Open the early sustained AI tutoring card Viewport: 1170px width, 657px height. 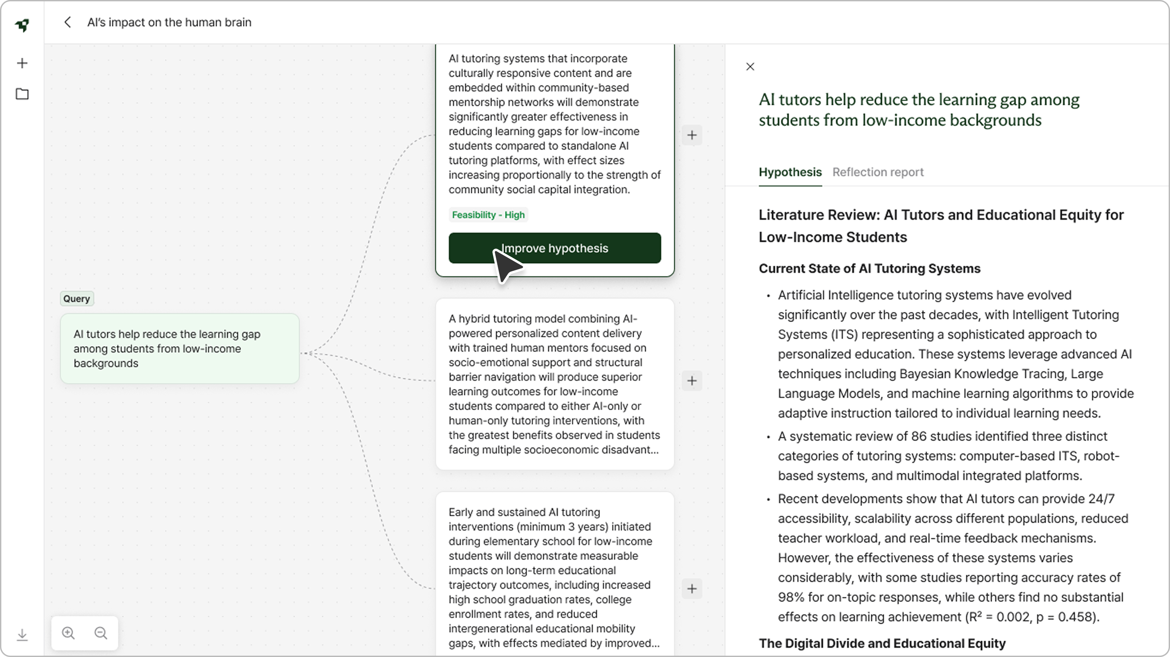coord(554,577)
